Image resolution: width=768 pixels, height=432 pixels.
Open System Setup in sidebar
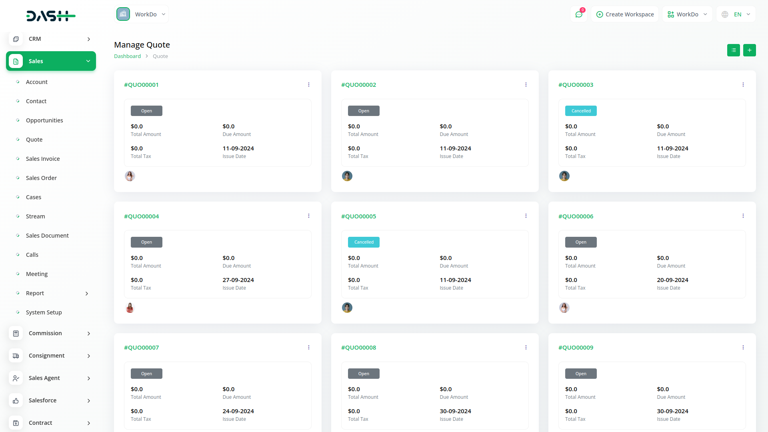tap(44, 312)
